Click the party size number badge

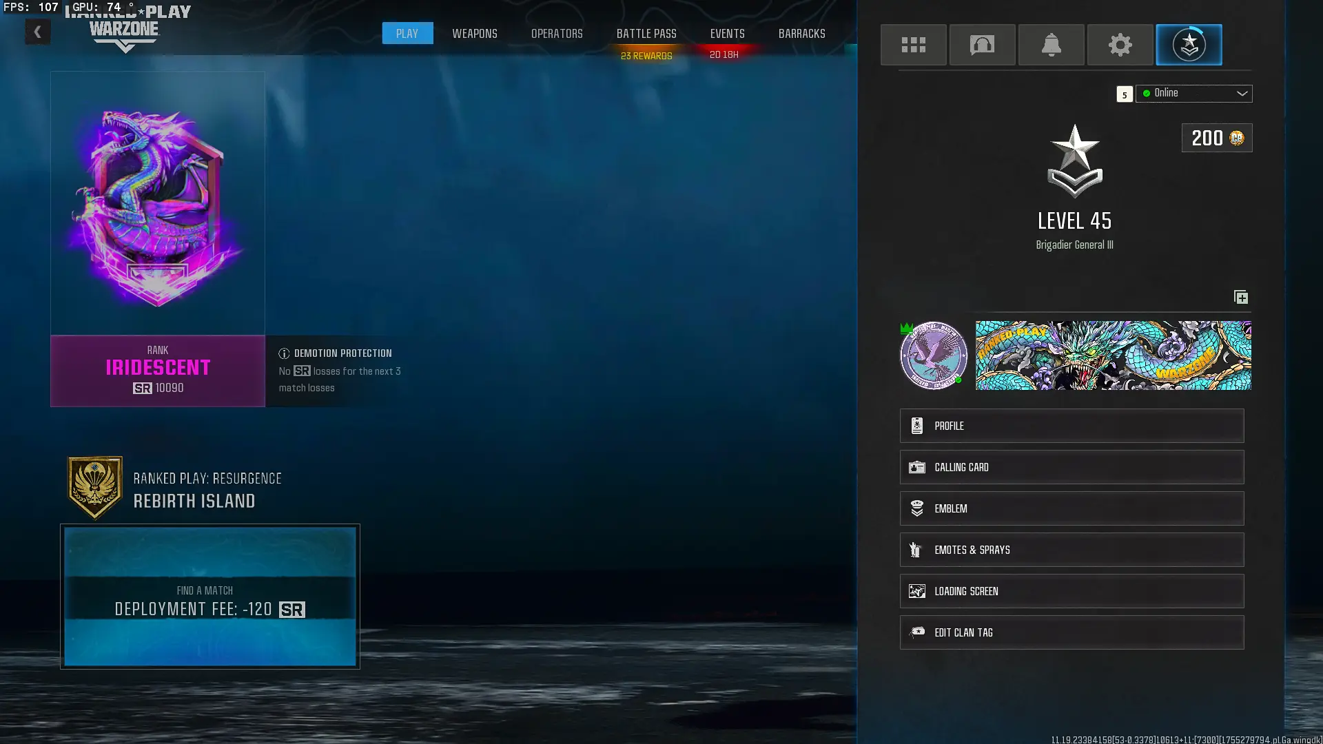tap(1124, 94)
